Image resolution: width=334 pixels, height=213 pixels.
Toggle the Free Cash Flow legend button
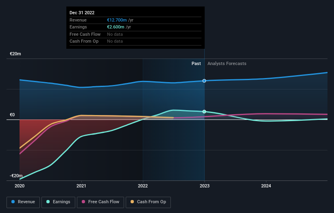(100, 202)
